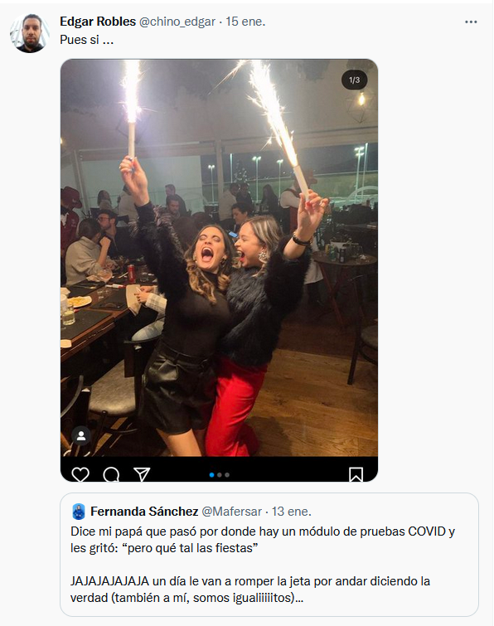Click the 15 ene. timestamp
494x626 pixels.
pos(245,22)
